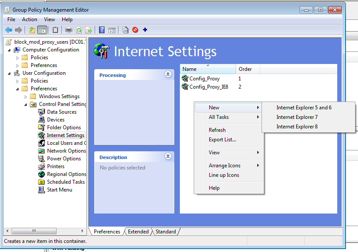The width and height of the screenshot is (358, 252).
Task: Go up one level with folder icon
Action: [x=32, y=30]
